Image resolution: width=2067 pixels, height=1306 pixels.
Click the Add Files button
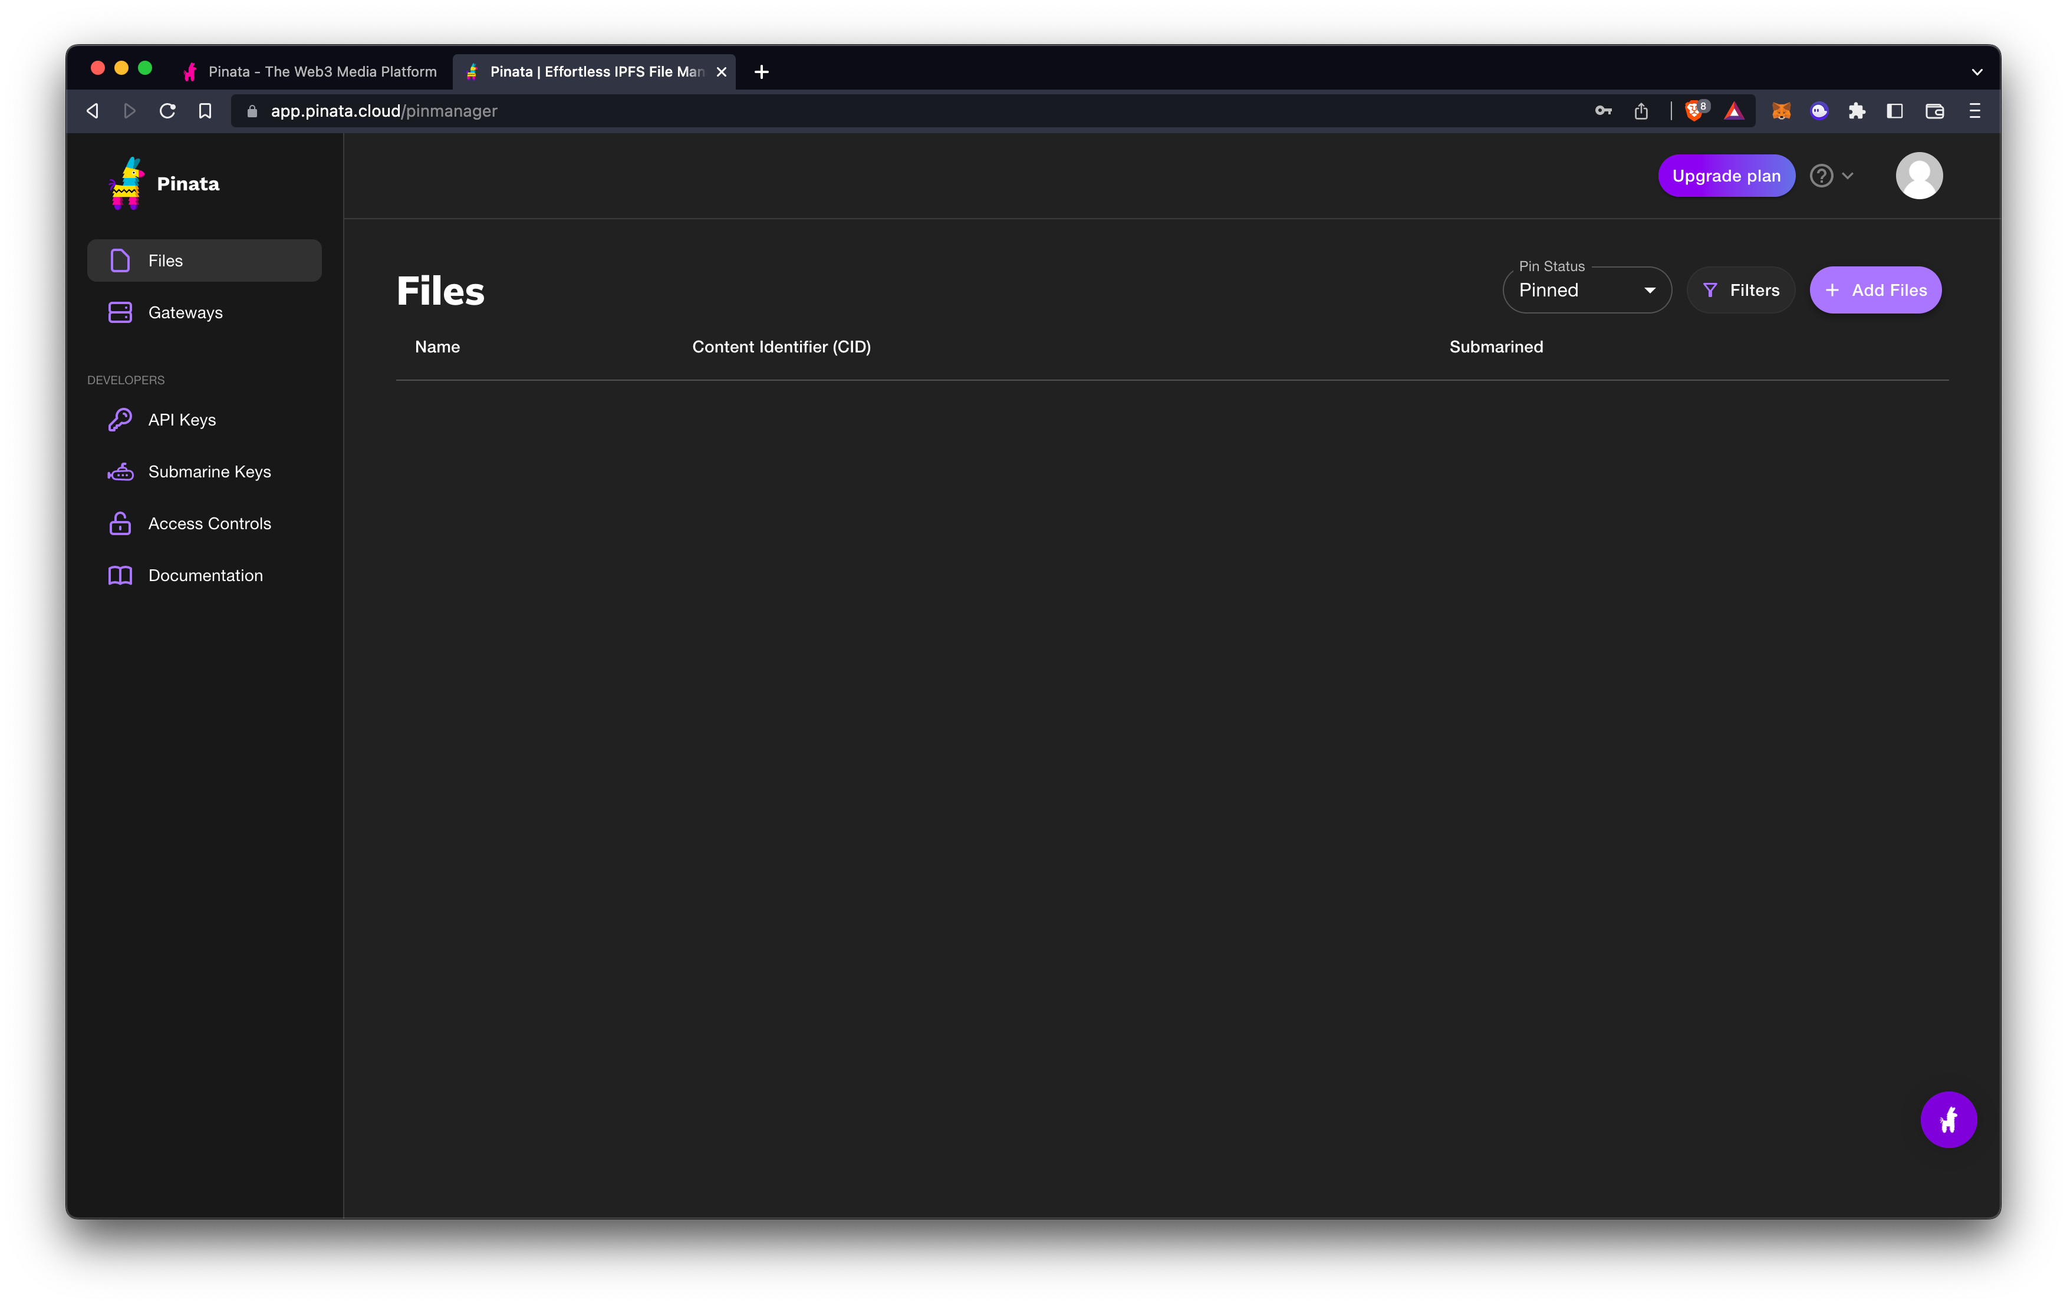[1875, 290]
